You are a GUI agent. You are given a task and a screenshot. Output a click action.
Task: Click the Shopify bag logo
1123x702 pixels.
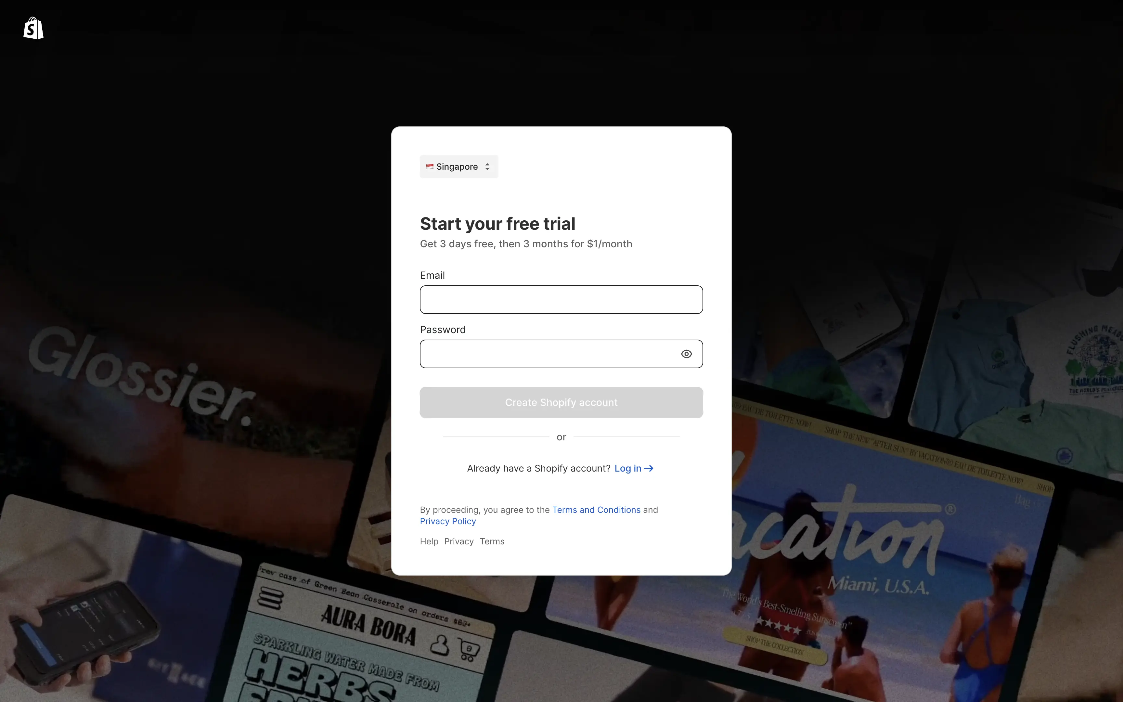[x=33, y=28]
